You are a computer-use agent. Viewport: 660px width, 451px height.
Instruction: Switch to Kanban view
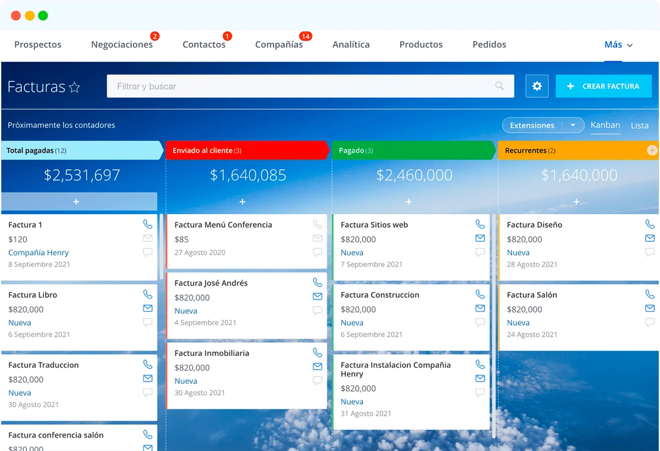pos(605,125)
